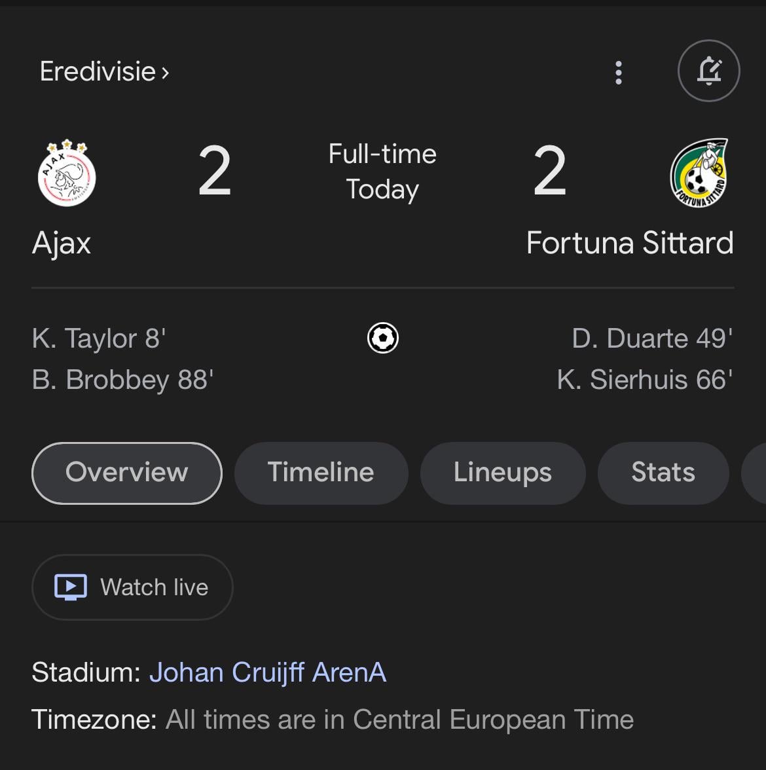
Task: Select K. Taylor 8' goal entry
Action: click(99, 339)
